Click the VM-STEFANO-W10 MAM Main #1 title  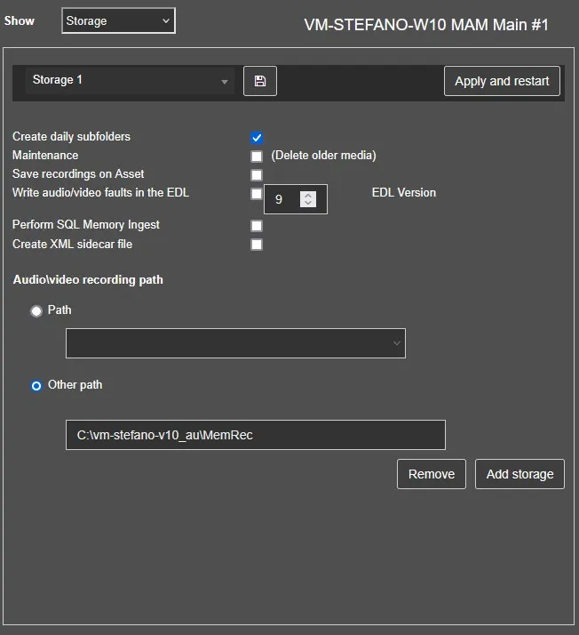[x=425, y=25]
